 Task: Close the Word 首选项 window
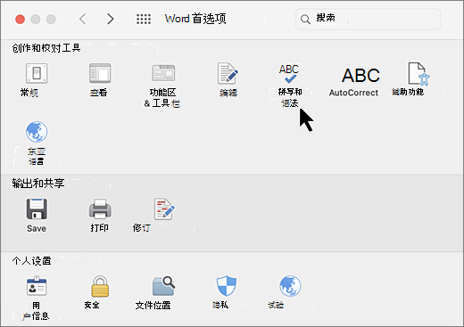click(21, 20)
